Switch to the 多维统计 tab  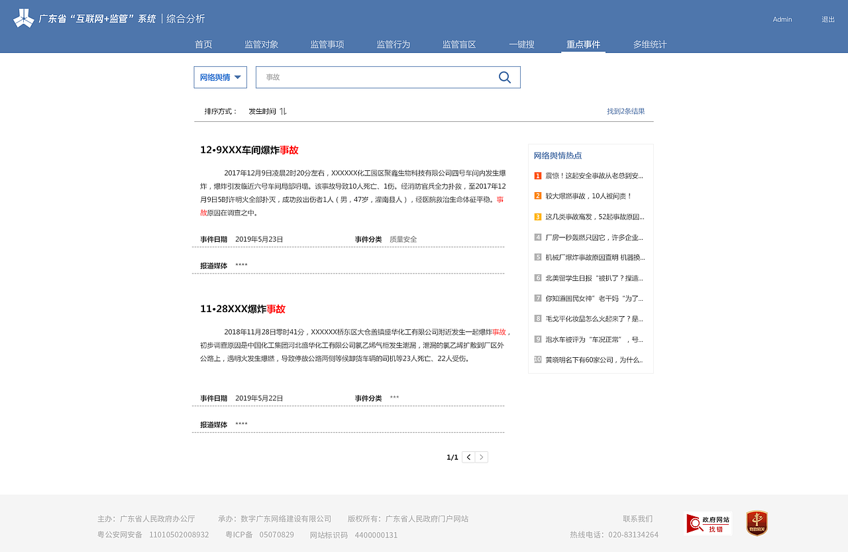tap(649, 44)
